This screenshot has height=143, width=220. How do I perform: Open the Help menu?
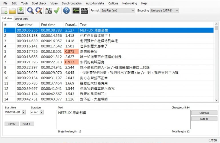click(x=144, y=3)
